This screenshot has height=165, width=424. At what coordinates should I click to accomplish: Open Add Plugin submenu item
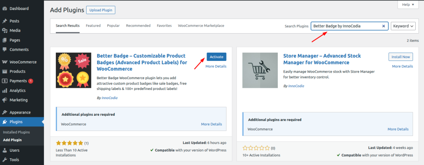pyautogui.click(x=12, y=140)
